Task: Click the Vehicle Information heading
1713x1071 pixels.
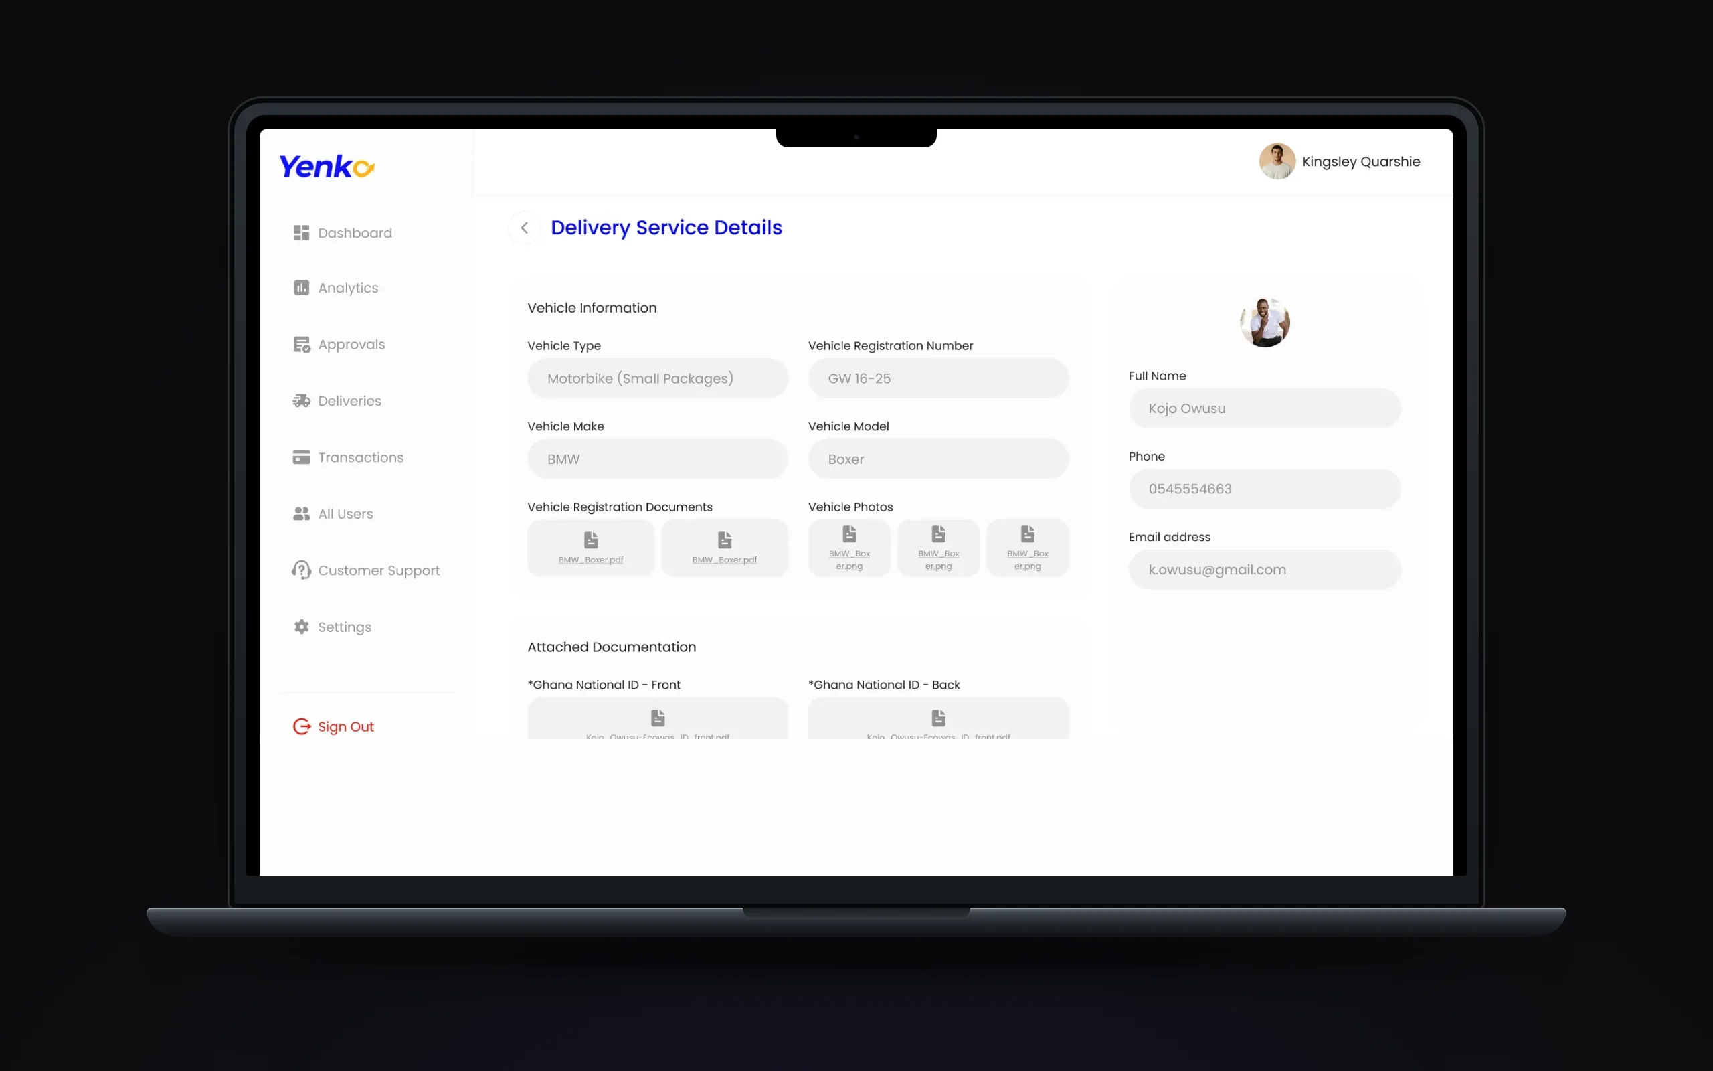Action: click(592, 308)
